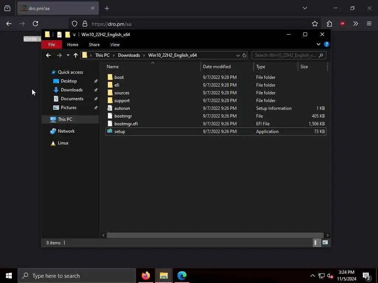
Task: Close the dro.pm/aa browser tab
Action: coord(93,8)
